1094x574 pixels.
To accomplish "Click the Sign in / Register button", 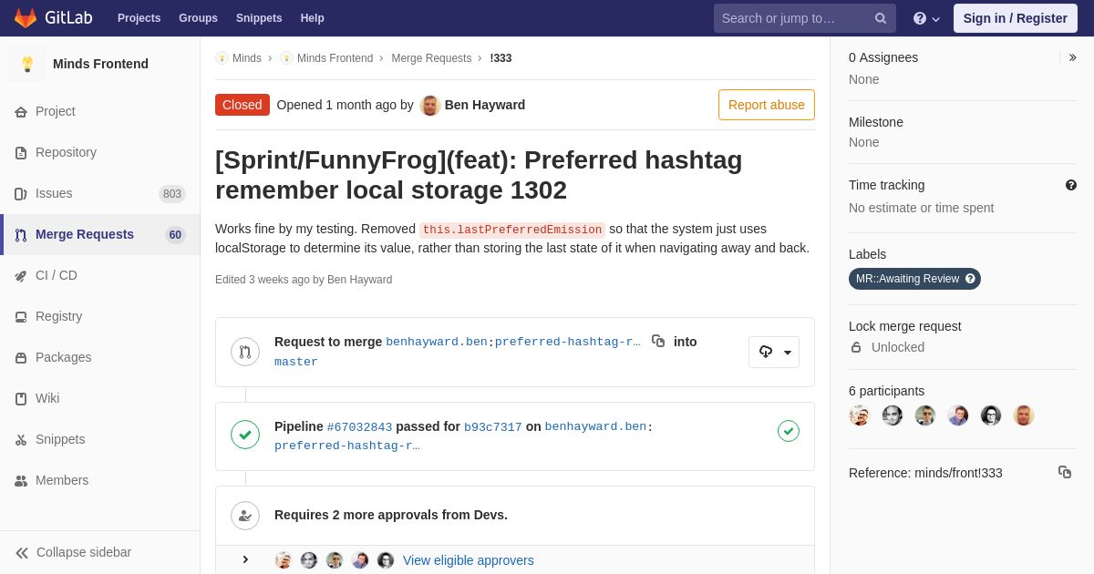I will [1015, 18].
